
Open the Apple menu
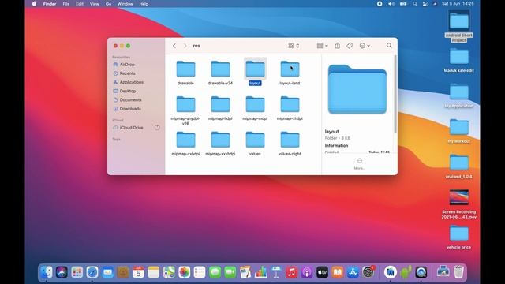point(34,4)
